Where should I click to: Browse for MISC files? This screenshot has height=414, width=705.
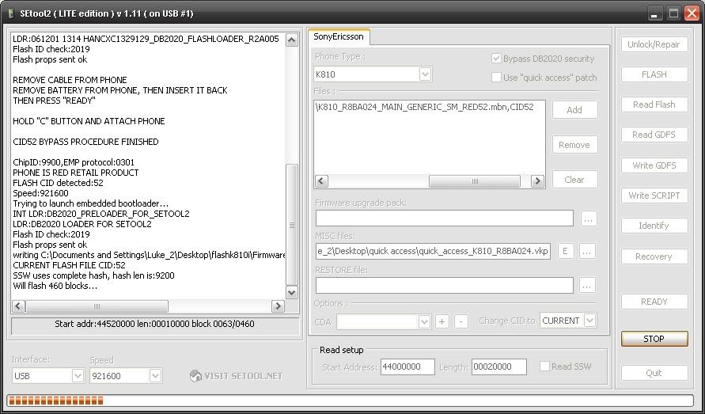pos(587,251)
